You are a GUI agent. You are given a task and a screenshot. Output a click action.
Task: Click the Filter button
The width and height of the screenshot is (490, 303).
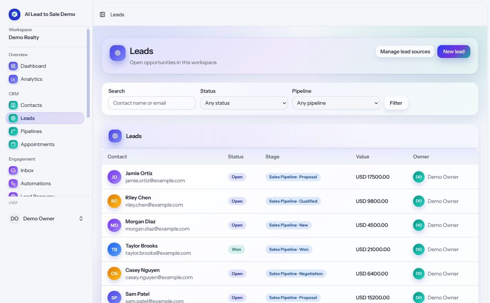pyautogui.click(x=396, y=103)
